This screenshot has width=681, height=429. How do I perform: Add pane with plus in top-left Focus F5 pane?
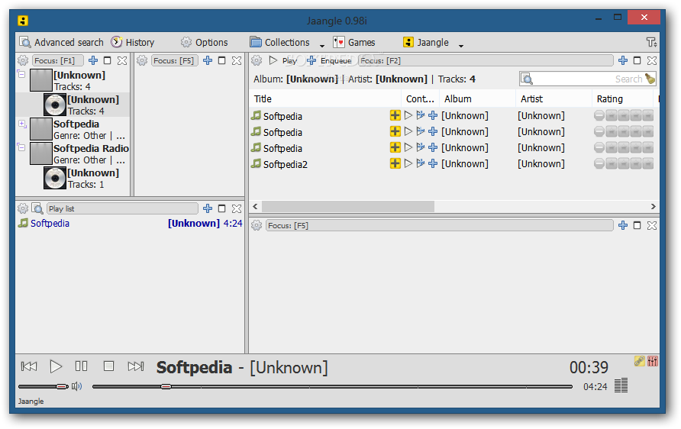tap(208, 60)
